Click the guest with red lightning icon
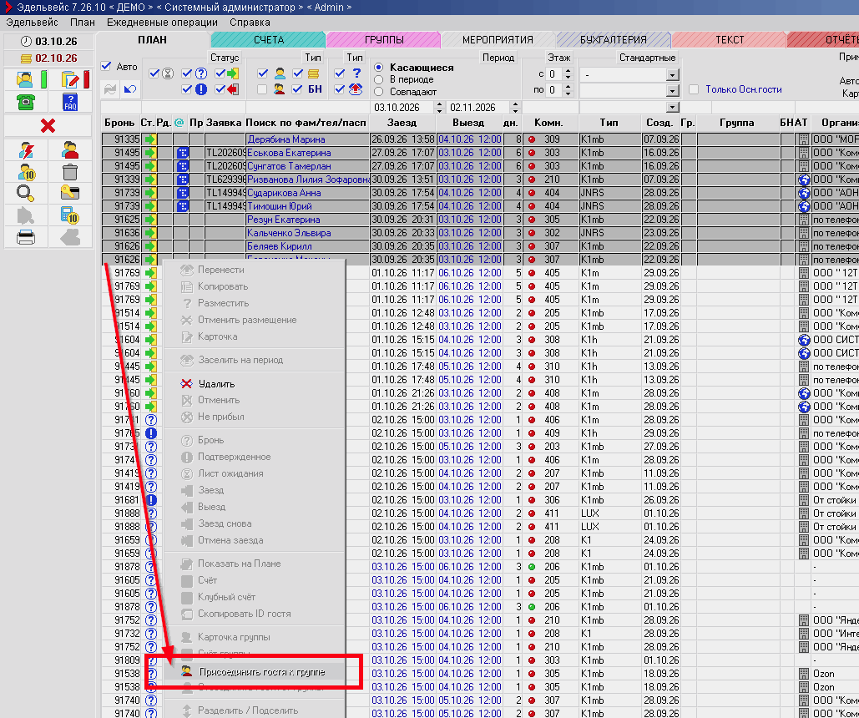 pos(26,150)
